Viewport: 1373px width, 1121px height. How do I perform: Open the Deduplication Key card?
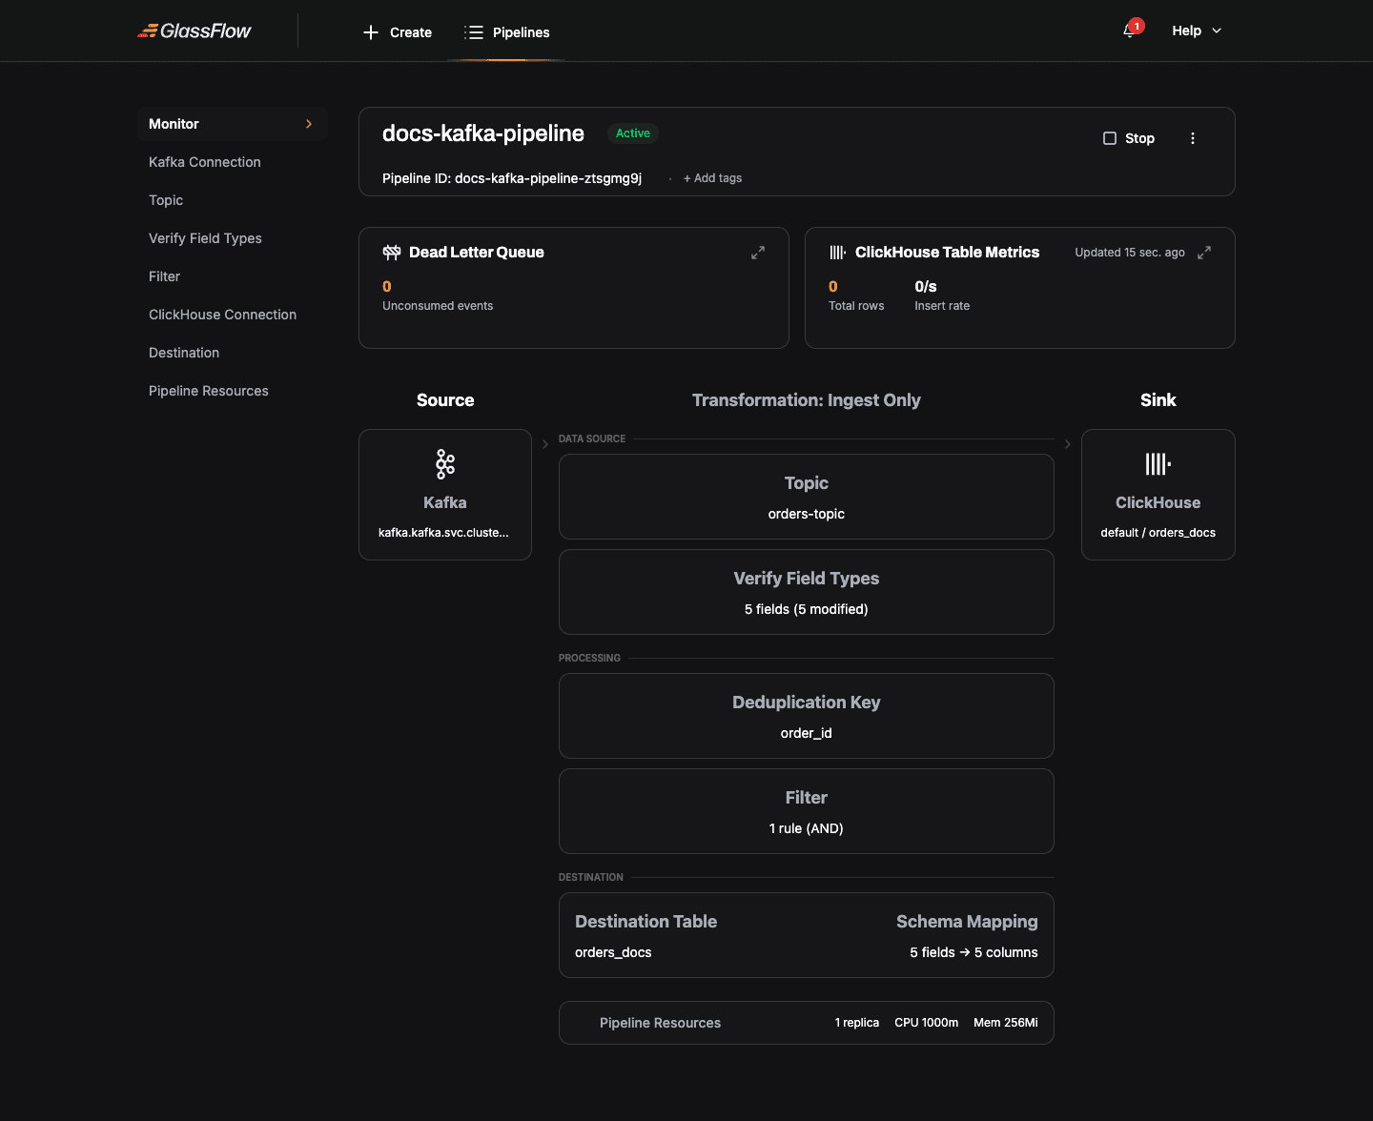(807, 716)
